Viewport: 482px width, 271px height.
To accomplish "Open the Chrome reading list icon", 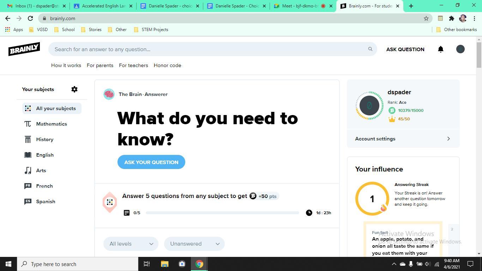I will (x=440, y=18).
